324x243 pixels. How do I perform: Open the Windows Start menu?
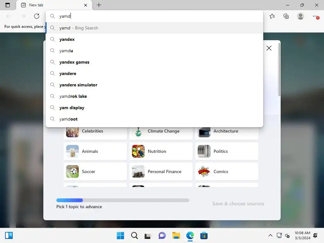tap(120, 235)
